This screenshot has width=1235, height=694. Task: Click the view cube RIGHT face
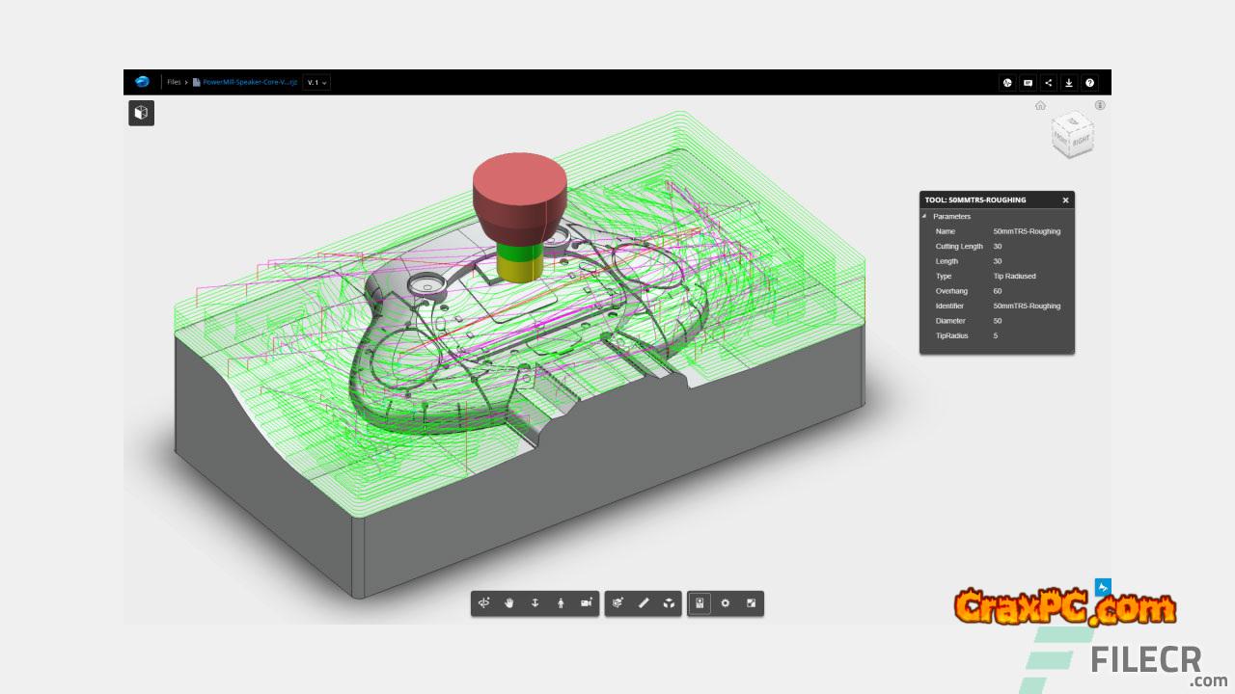pos(1080,141)
